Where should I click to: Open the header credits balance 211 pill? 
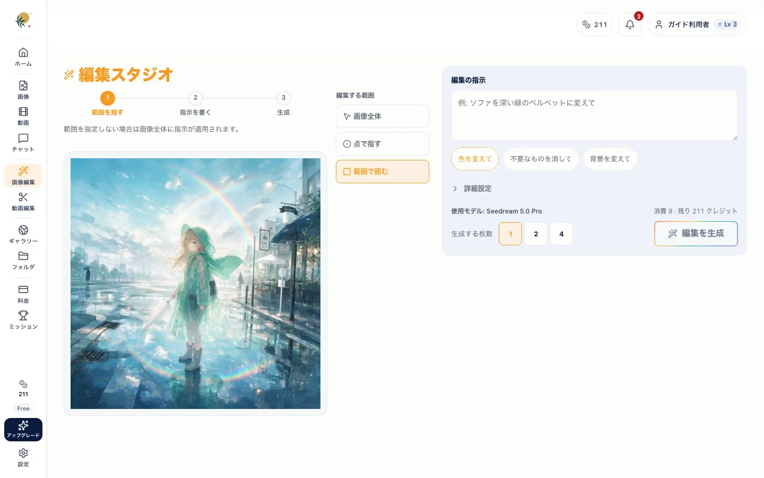595,24
